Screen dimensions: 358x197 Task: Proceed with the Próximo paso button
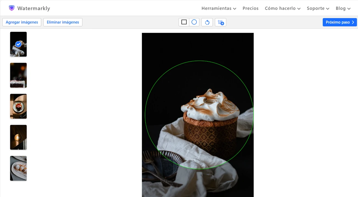point(340,22)
